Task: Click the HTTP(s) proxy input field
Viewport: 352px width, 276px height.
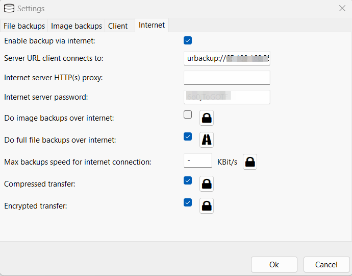Action: tap(227, 78)
